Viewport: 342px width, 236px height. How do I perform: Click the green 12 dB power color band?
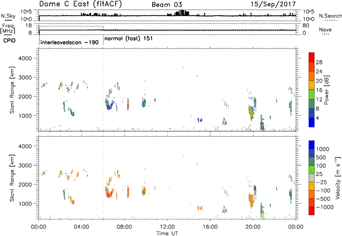312,94
